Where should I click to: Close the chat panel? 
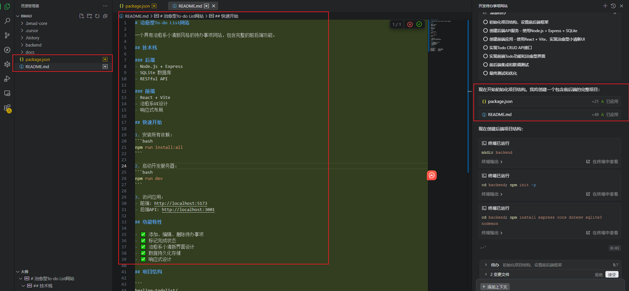pyautogui.click(x=621, y=6)
